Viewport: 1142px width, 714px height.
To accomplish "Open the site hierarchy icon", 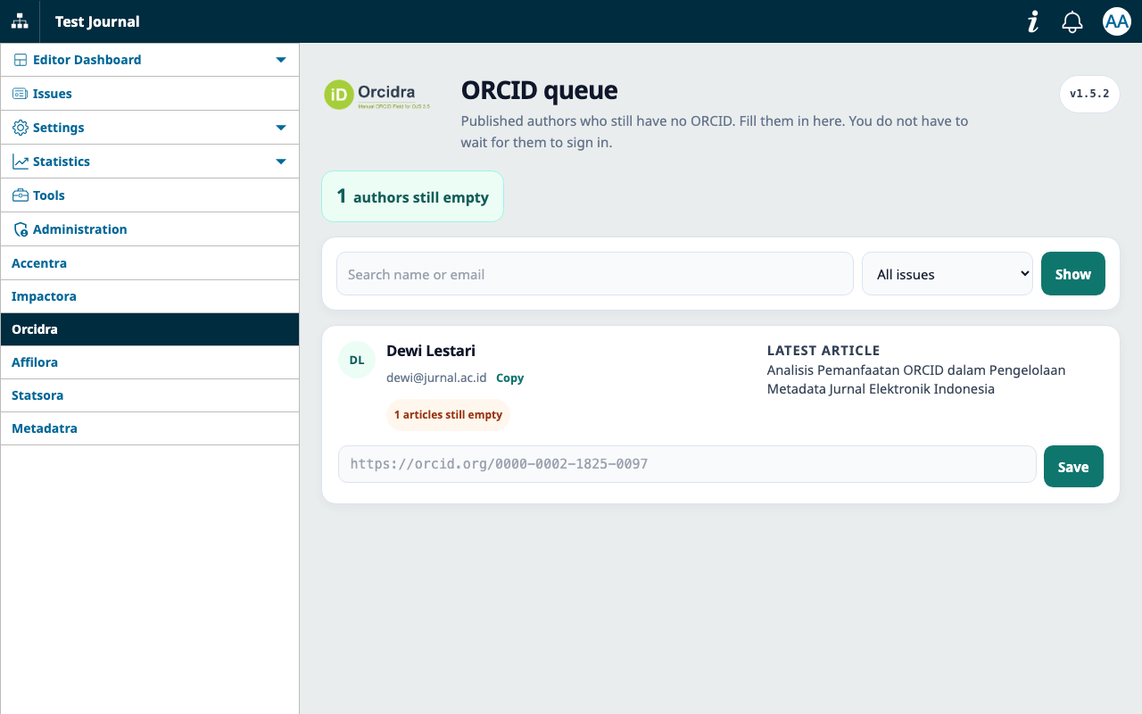I will point(20,21).
